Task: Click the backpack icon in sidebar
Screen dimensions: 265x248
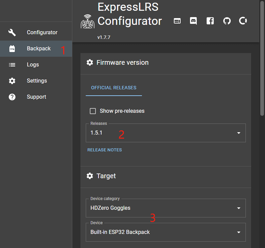Action: coord(12,49)
